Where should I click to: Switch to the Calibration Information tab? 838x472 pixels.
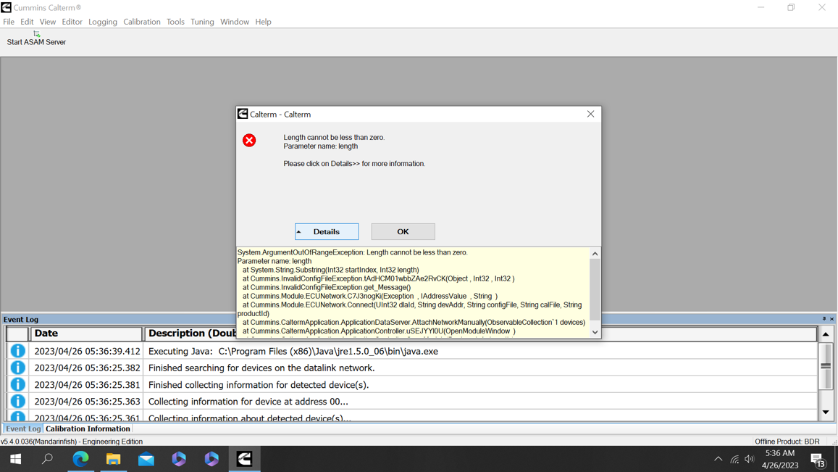(x=88, y=428)
